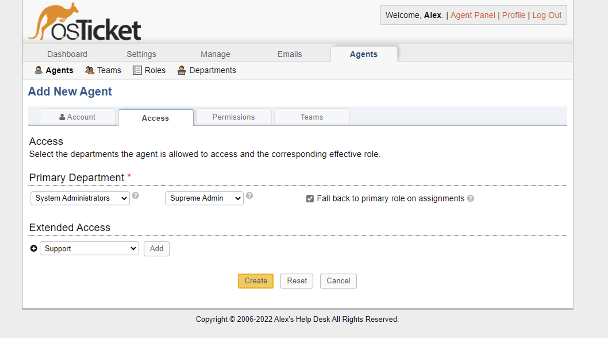The width and height of the screenshot is (608, 338).
Task: Open the Settings main menu tab
Action: [141, 54]
